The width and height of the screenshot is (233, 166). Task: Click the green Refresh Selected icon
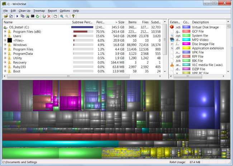[37, 16]
